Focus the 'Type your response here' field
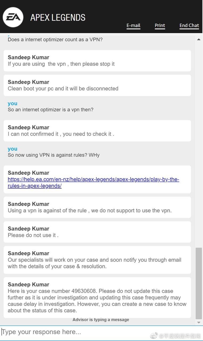203x341 pixels. (99, 332)
